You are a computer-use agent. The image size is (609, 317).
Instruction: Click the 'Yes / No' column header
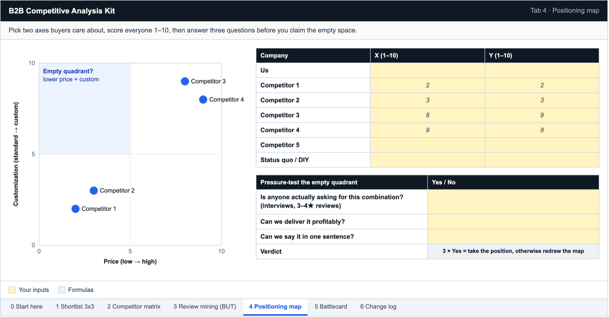pos(513,182)
